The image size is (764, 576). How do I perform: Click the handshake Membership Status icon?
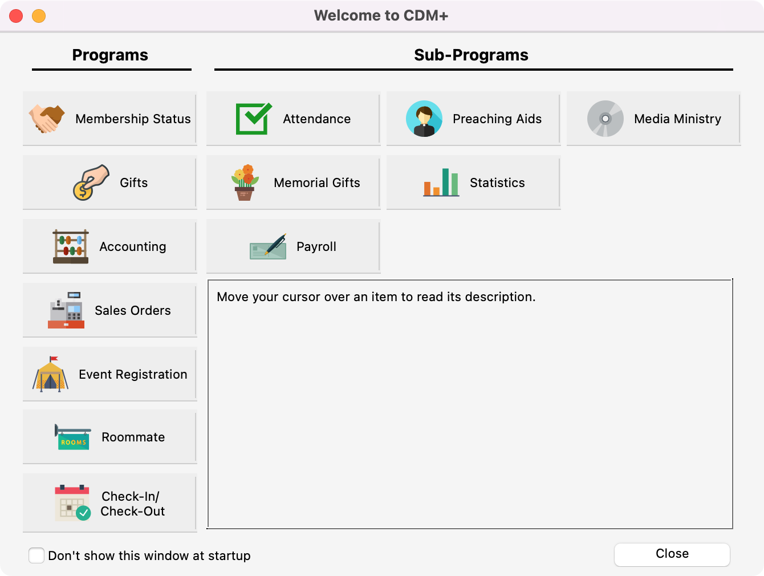click(47, 119)
